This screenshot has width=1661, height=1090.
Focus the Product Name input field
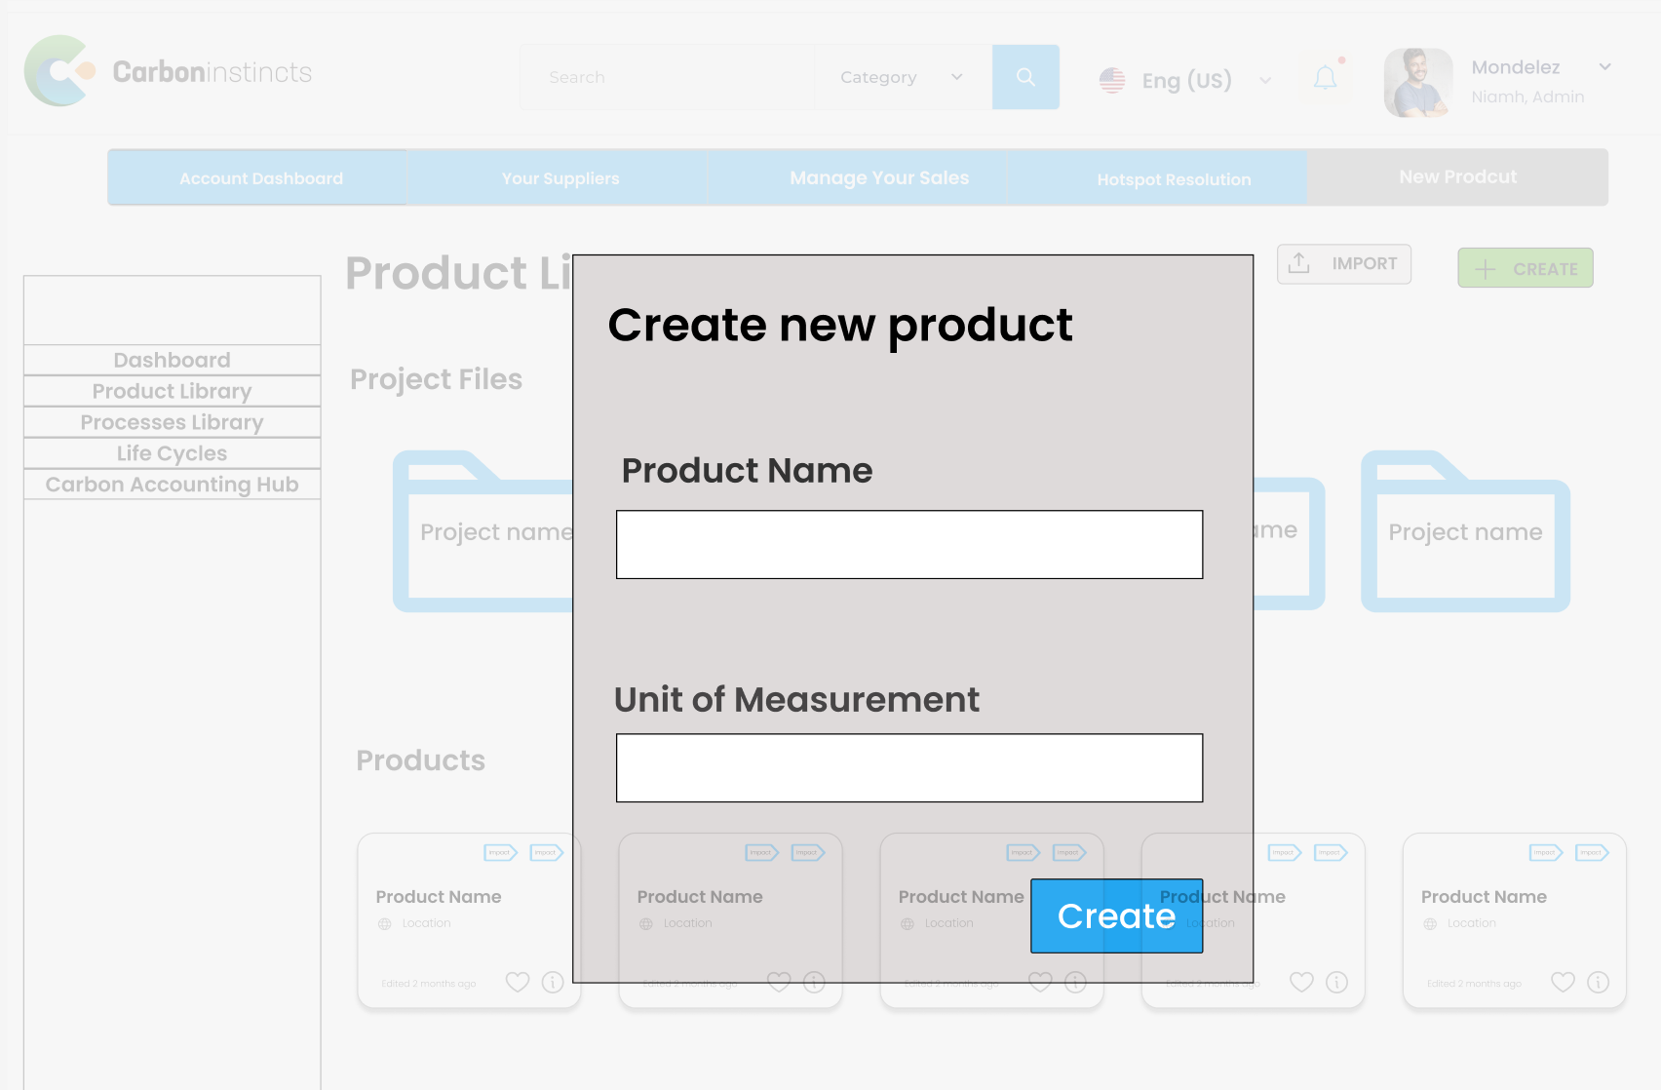(909, 544)
